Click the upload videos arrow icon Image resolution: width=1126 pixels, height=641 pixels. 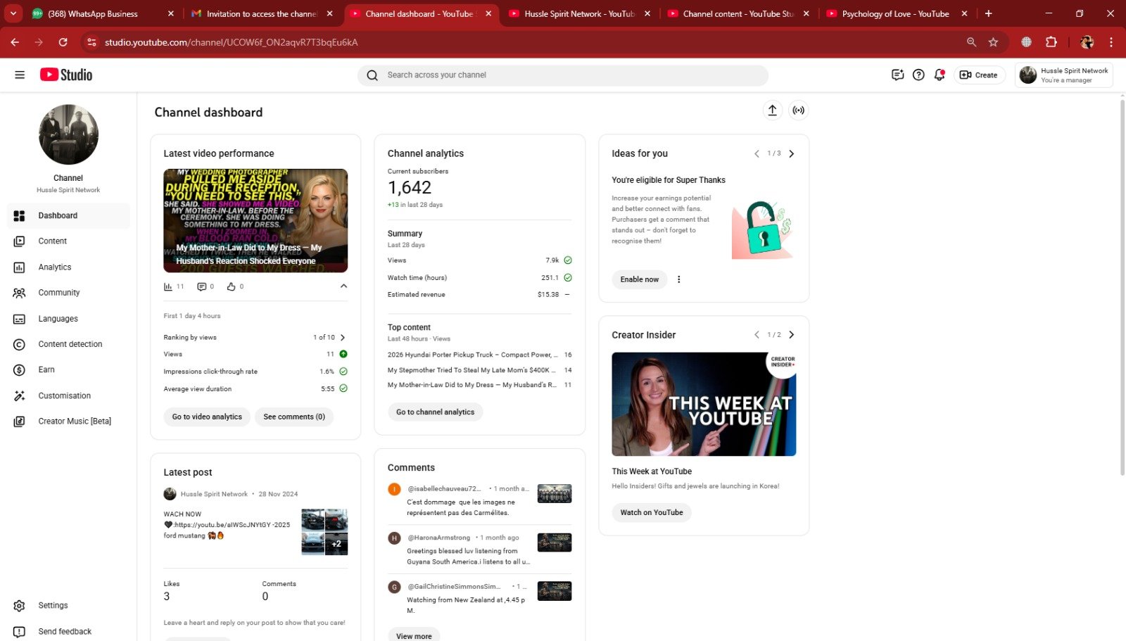pos(772,110)
